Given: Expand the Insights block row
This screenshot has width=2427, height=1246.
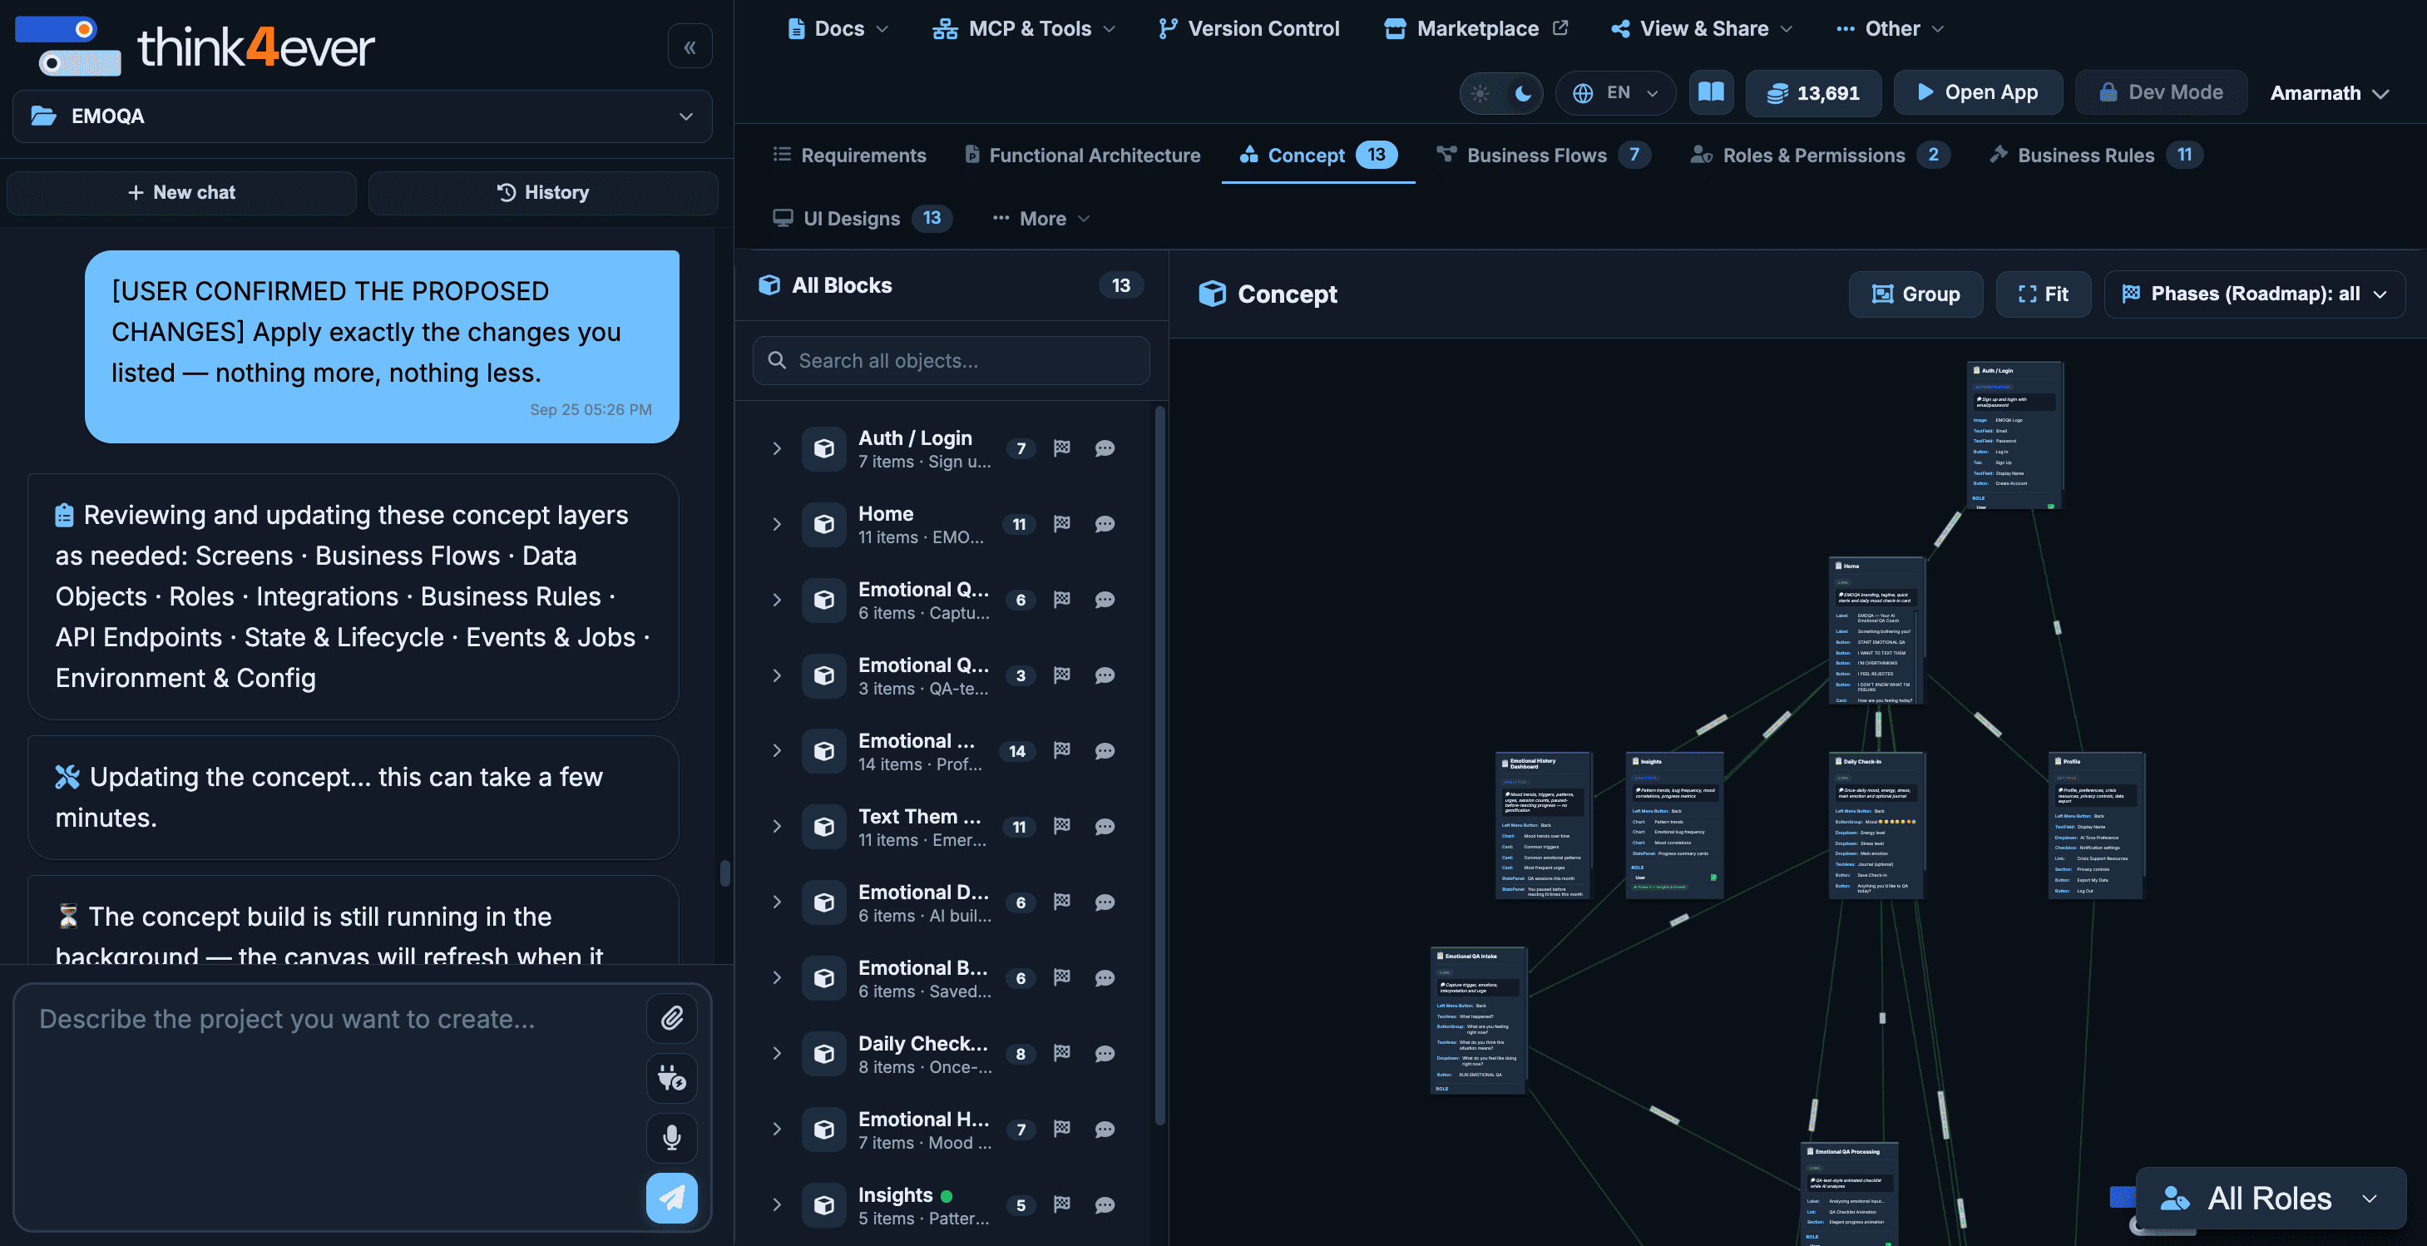Looking at the screenshot, I should [778, 1204].
